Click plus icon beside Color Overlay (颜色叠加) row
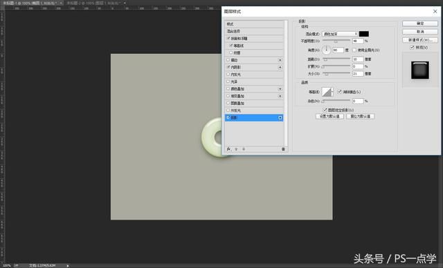The width and height of the screenshot is (443, 268). pyautogui.click(x=280, y=89)
